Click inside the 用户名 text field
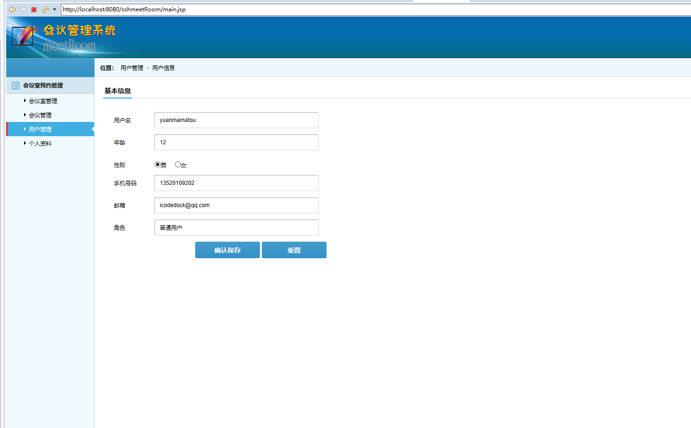The width and height of the screenshot is (691, 428). point(236,120)
